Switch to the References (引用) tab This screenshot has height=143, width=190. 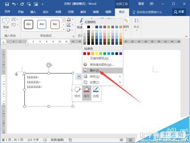point(71,12)
